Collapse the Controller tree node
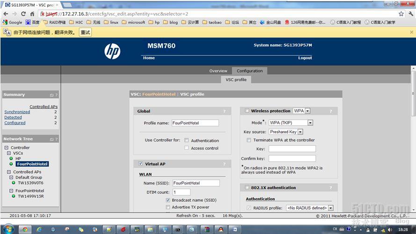The width and height of the screenshot is (416, 234). pos(7,148)
